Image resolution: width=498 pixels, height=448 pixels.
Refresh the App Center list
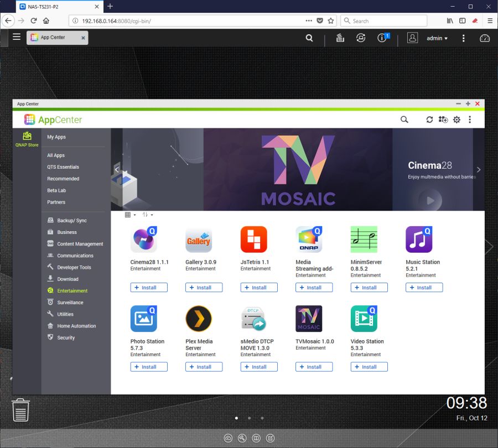429,119
